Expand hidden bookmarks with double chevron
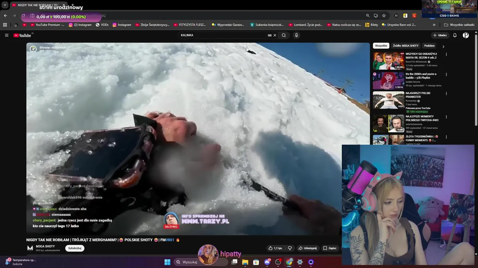Image resolution: width=478 pixels, height=268 pixels. click(x=434, y=25)
